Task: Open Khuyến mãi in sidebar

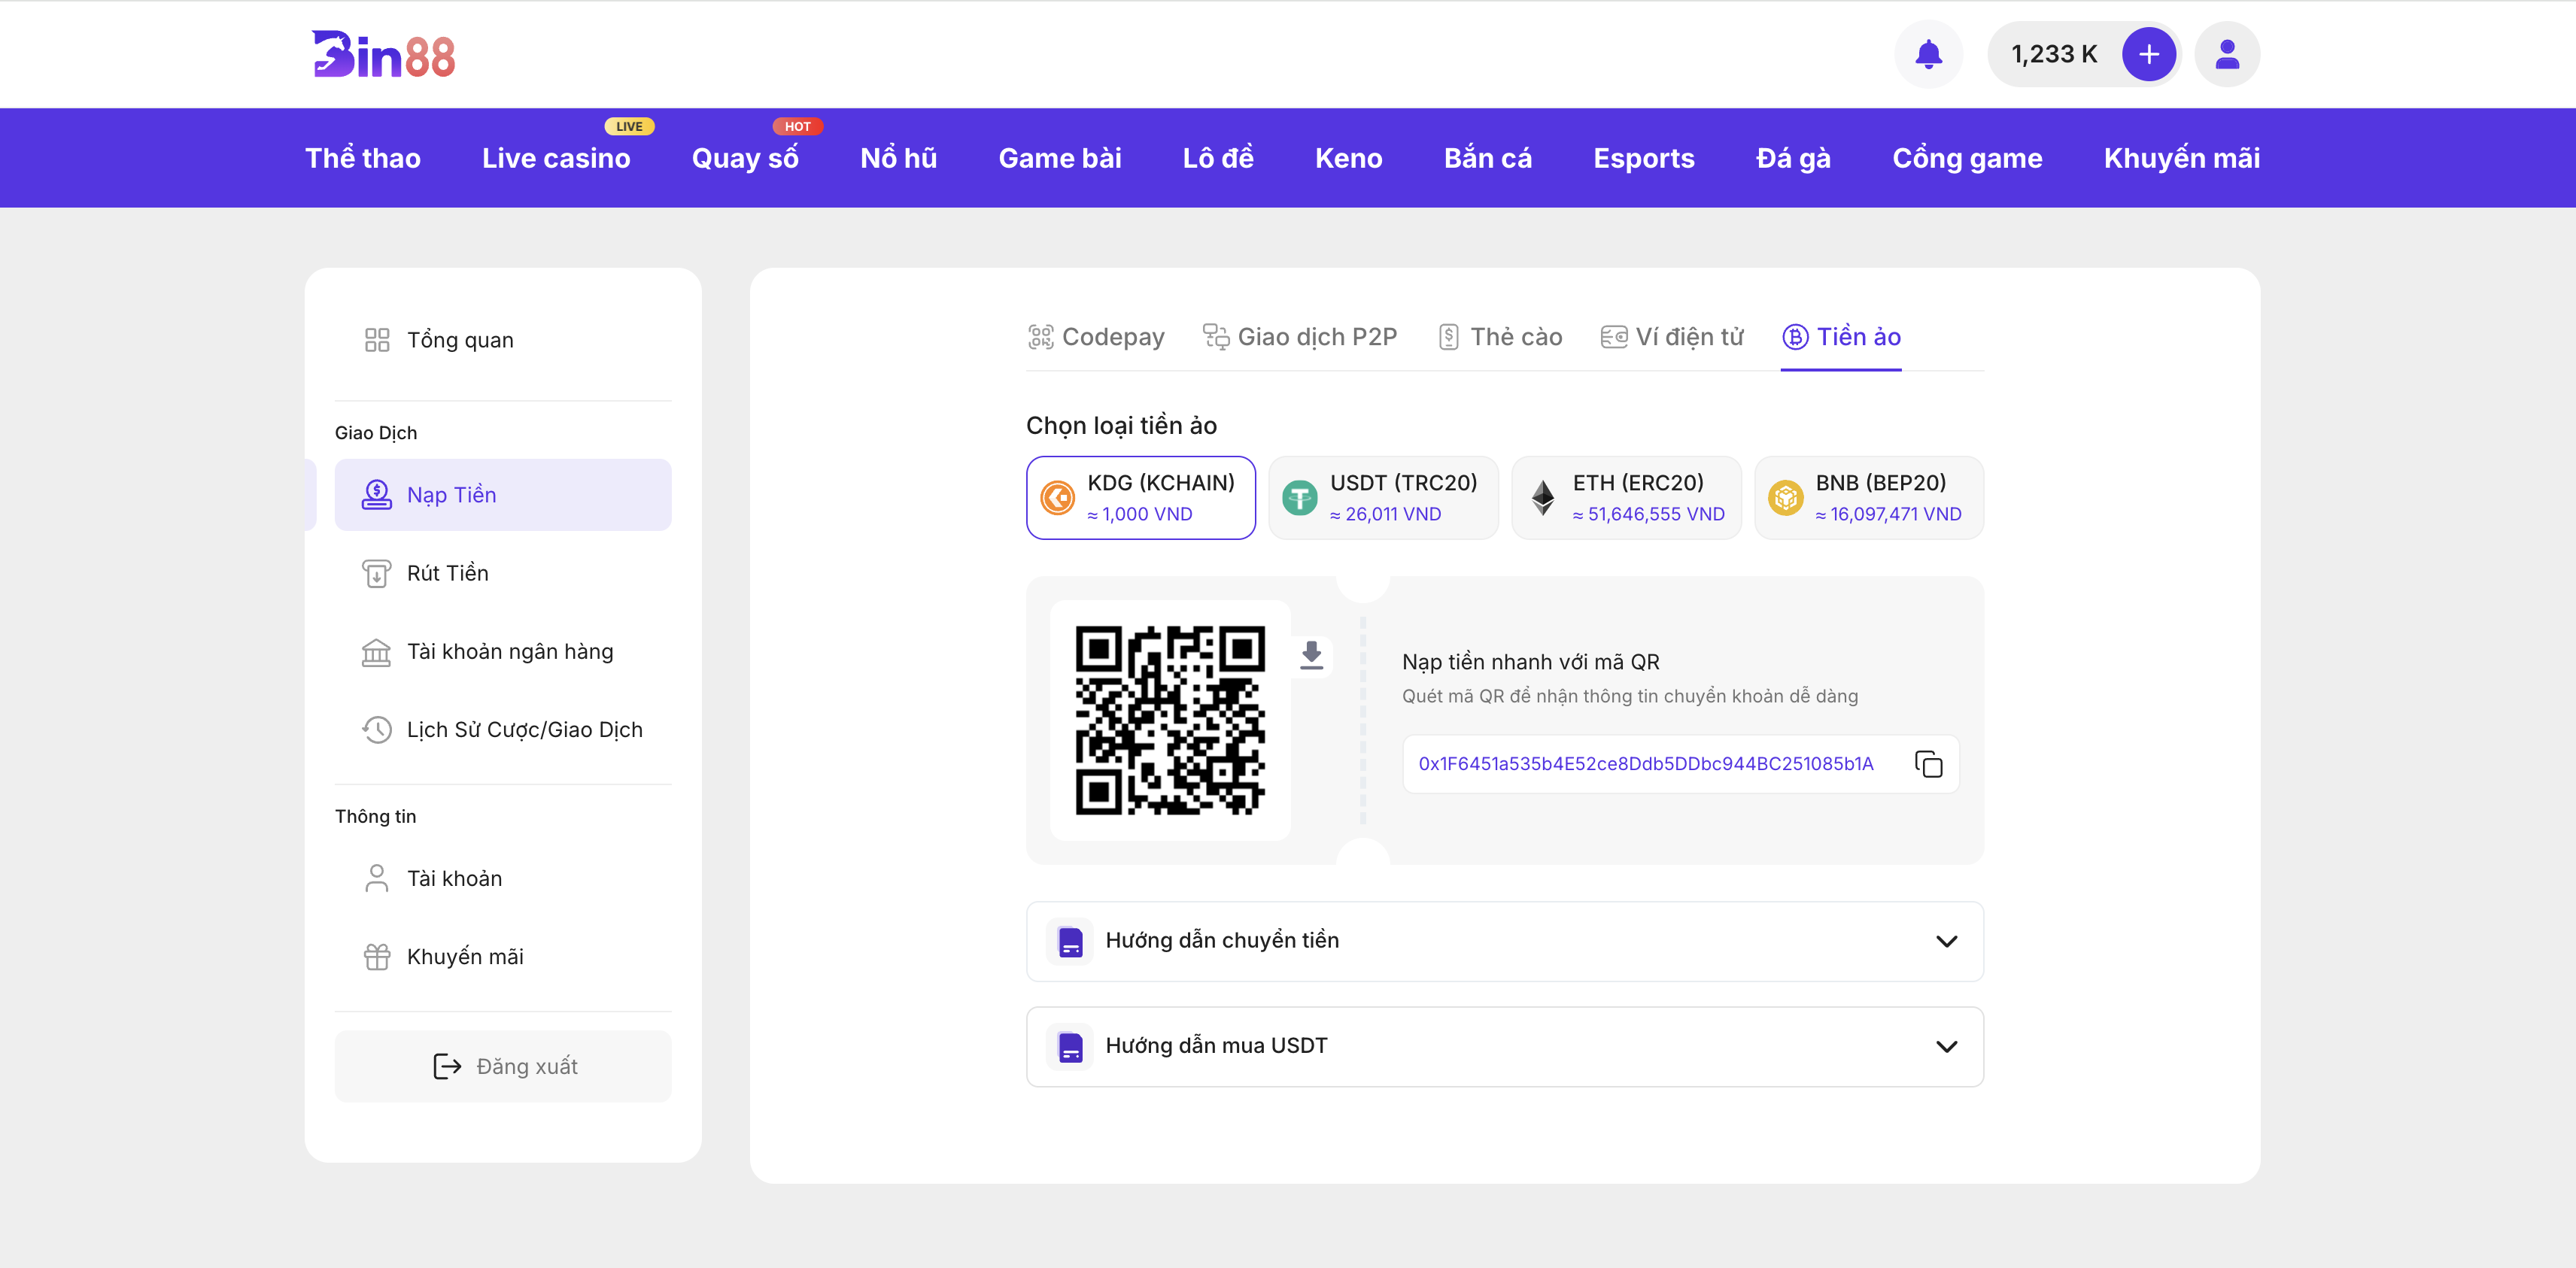Action: click(x=503, y=957)
